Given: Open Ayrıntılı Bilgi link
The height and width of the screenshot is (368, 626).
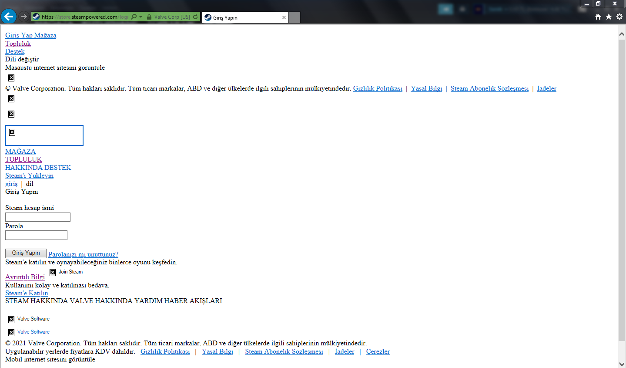Looking at the screenshot, I should [25, 277].
